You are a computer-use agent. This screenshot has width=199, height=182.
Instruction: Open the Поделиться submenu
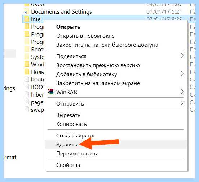coord(116,56)
